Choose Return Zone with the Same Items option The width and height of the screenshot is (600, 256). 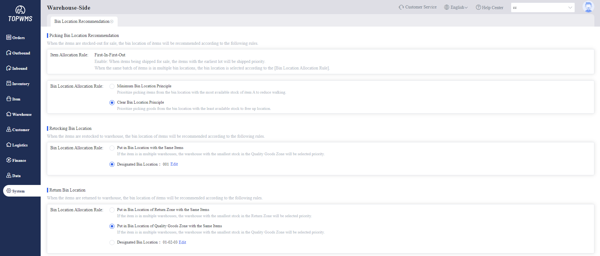112,210
